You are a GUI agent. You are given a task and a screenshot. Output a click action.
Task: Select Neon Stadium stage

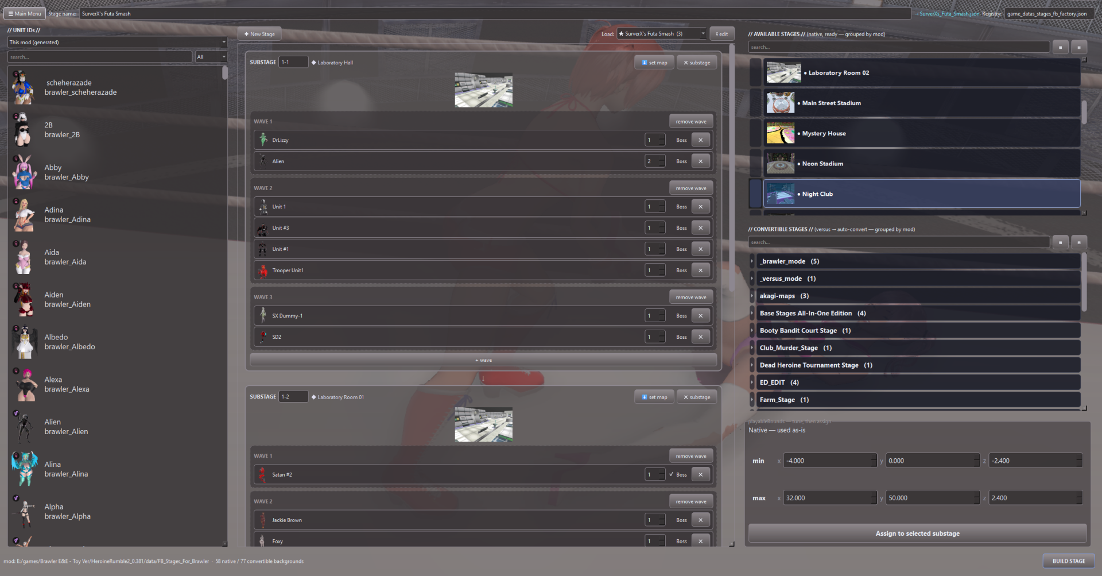click(922, 164)
